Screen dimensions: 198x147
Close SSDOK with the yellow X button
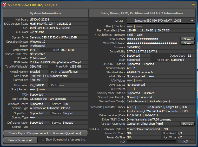193,5
